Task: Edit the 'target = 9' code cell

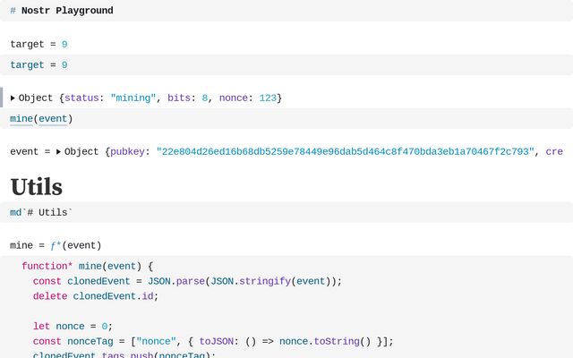Action: tap(39, 65)
